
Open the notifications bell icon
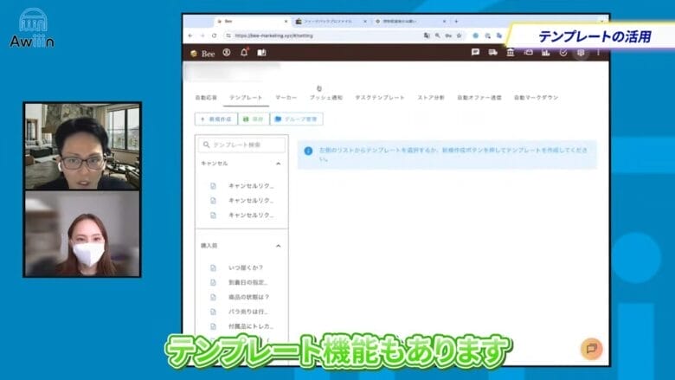(244, 53)
